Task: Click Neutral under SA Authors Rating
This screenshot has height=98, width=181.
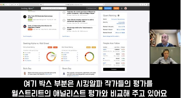Action: click(27, 57)
